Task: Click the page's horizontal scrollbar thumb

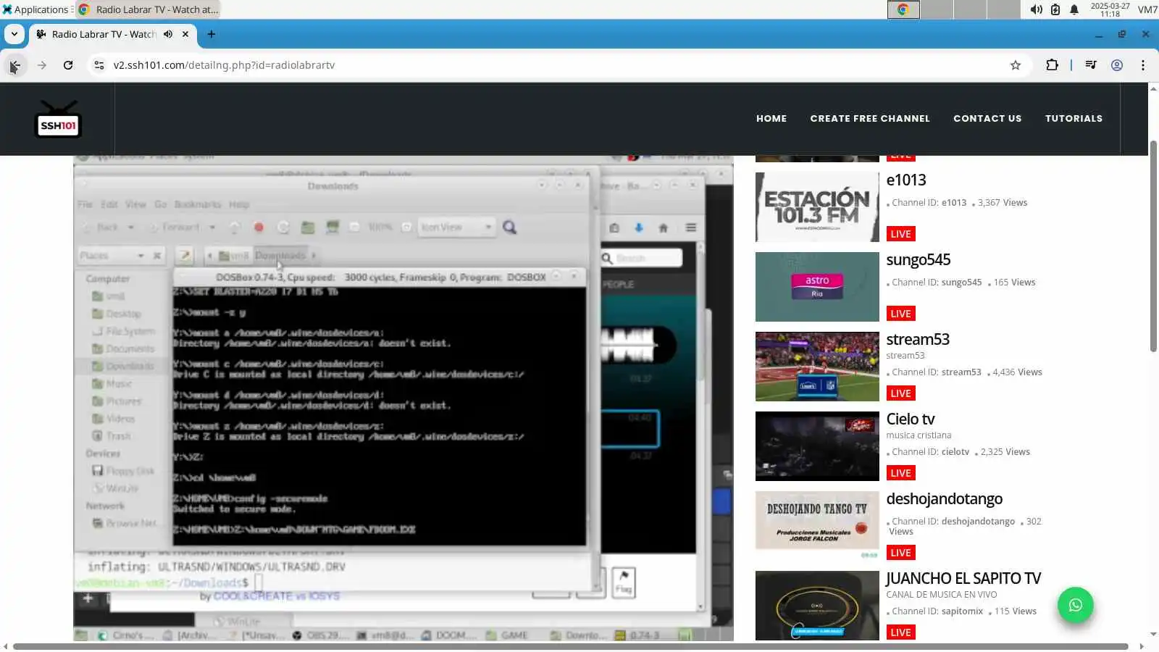Action: pyautogui.click(x=571, y=646)
